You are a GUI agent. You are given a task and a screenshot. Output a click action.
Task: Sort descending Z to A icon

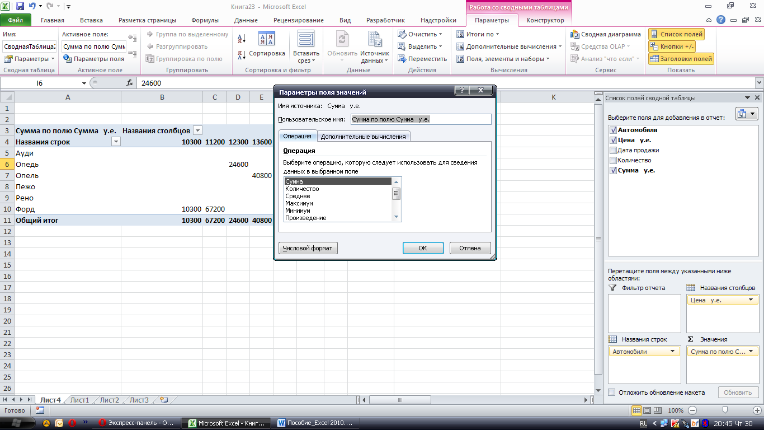point(242,55)
